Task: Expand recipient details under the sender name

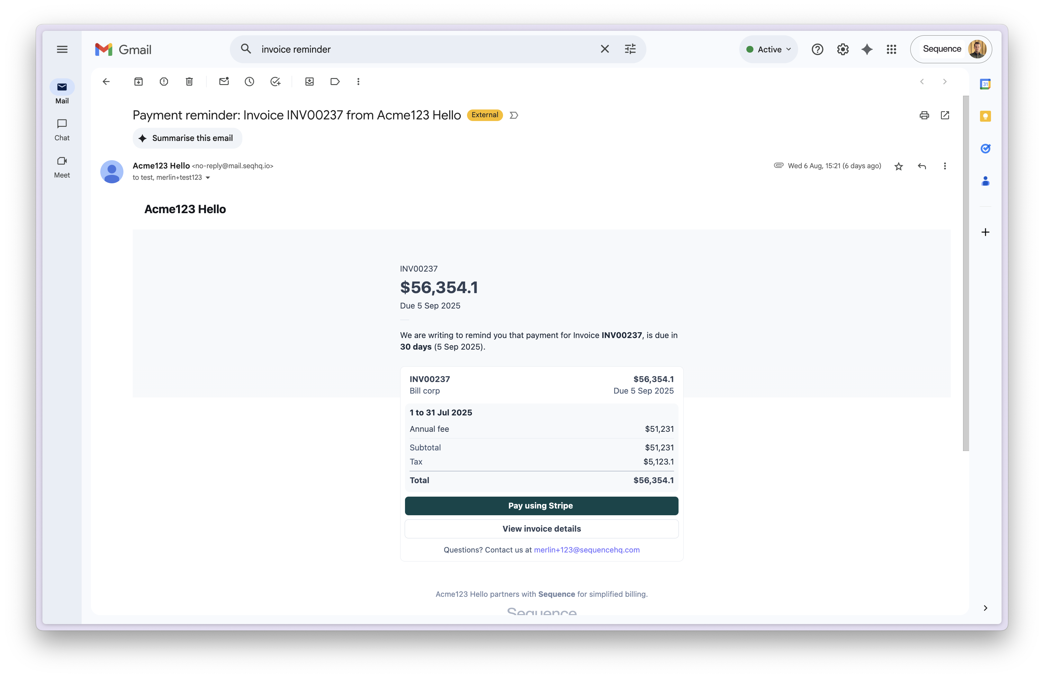Action: pyautogui.click(x=208, y=178)
